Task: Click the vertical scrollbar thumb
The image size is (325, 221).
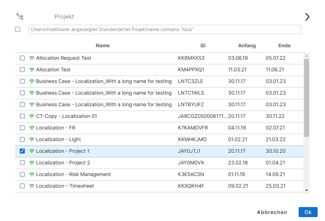Action: [306, 97]
